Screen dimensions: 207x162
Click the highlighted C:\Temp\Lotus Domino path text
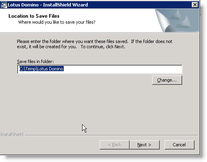(x=42, y=69)
